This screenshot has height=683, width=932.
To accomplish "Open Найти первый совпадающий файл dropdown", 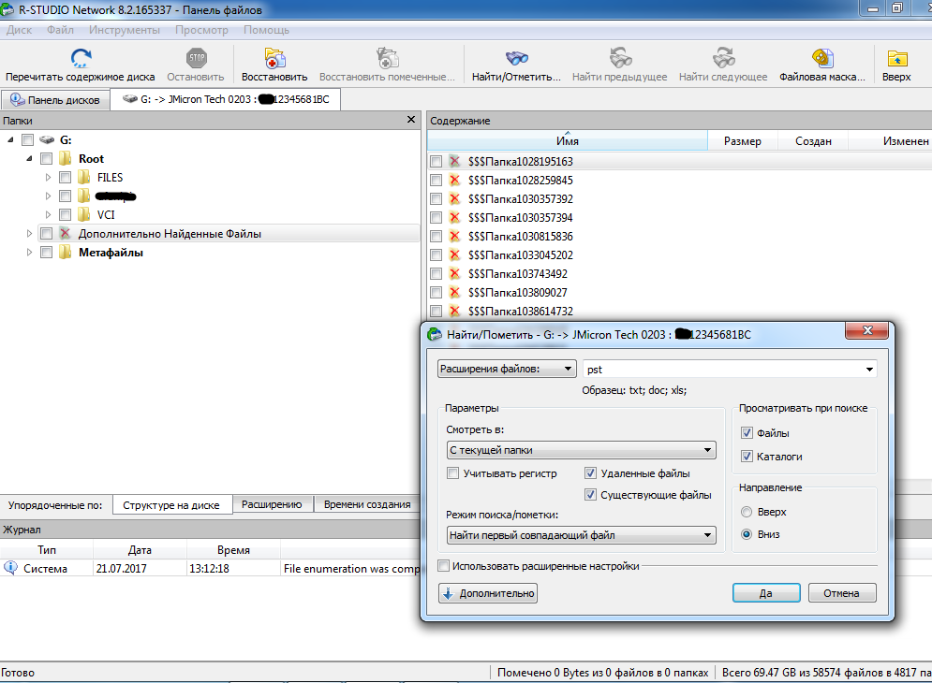I will coord(582,535).
